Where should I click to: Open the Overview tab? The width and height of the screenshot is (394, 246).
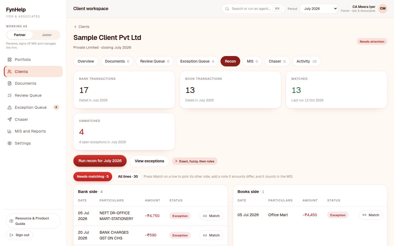(86, 61)
